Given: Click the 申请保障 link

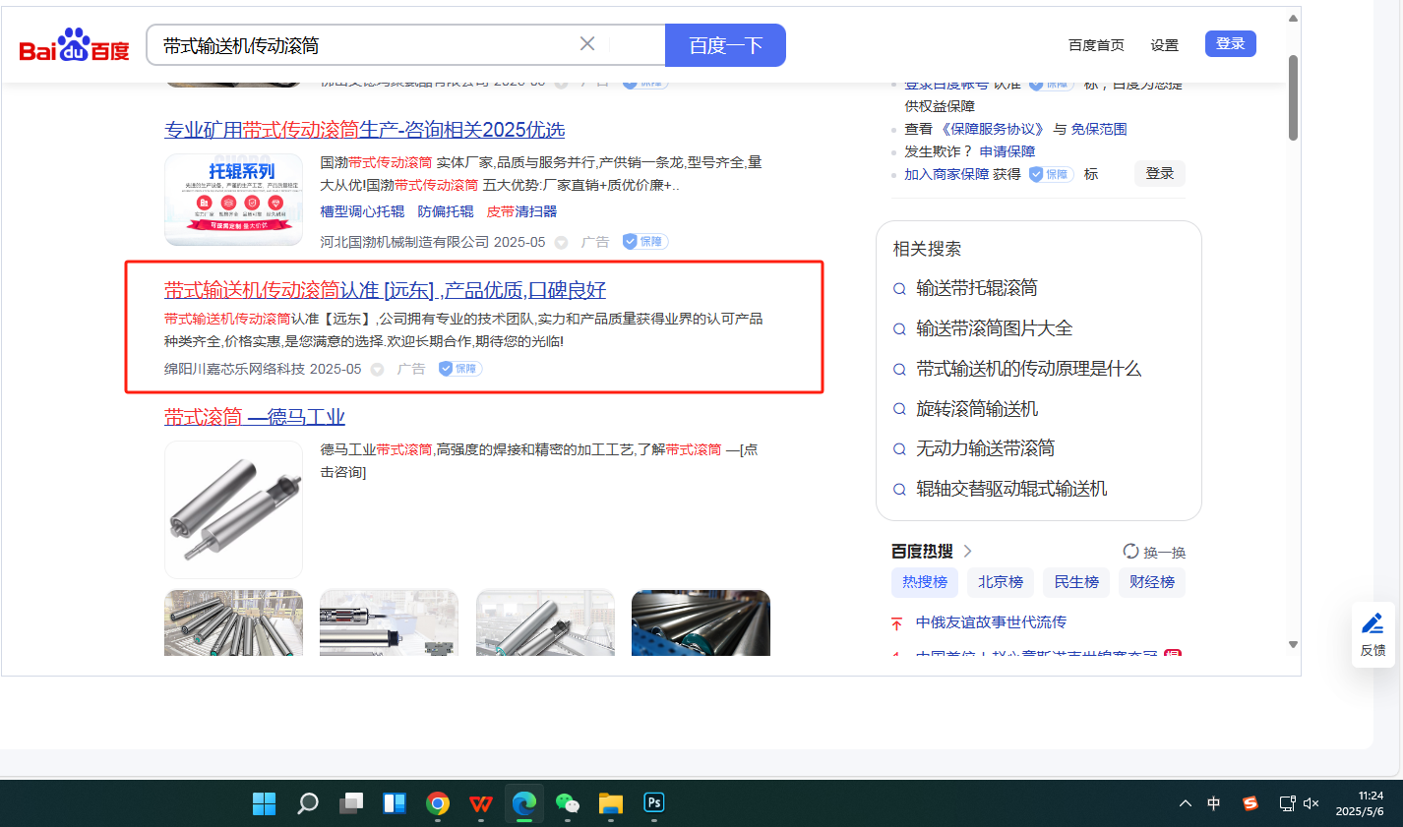Looking at the screenshot, I should click(x=1007, y=151).
